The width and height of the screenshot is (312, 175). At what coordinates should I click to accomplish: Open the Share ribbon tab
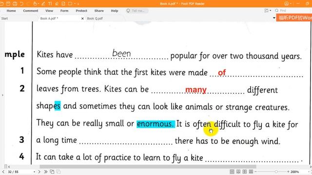click(99, 11)
